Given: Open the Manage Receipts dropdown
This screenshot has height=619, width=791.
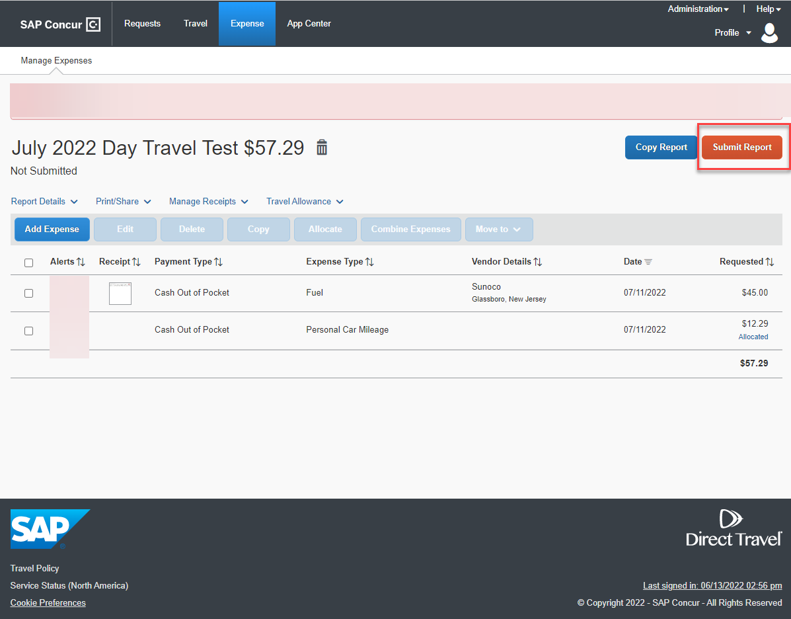Looking at the screenshot, I should (x=208, y=202).
